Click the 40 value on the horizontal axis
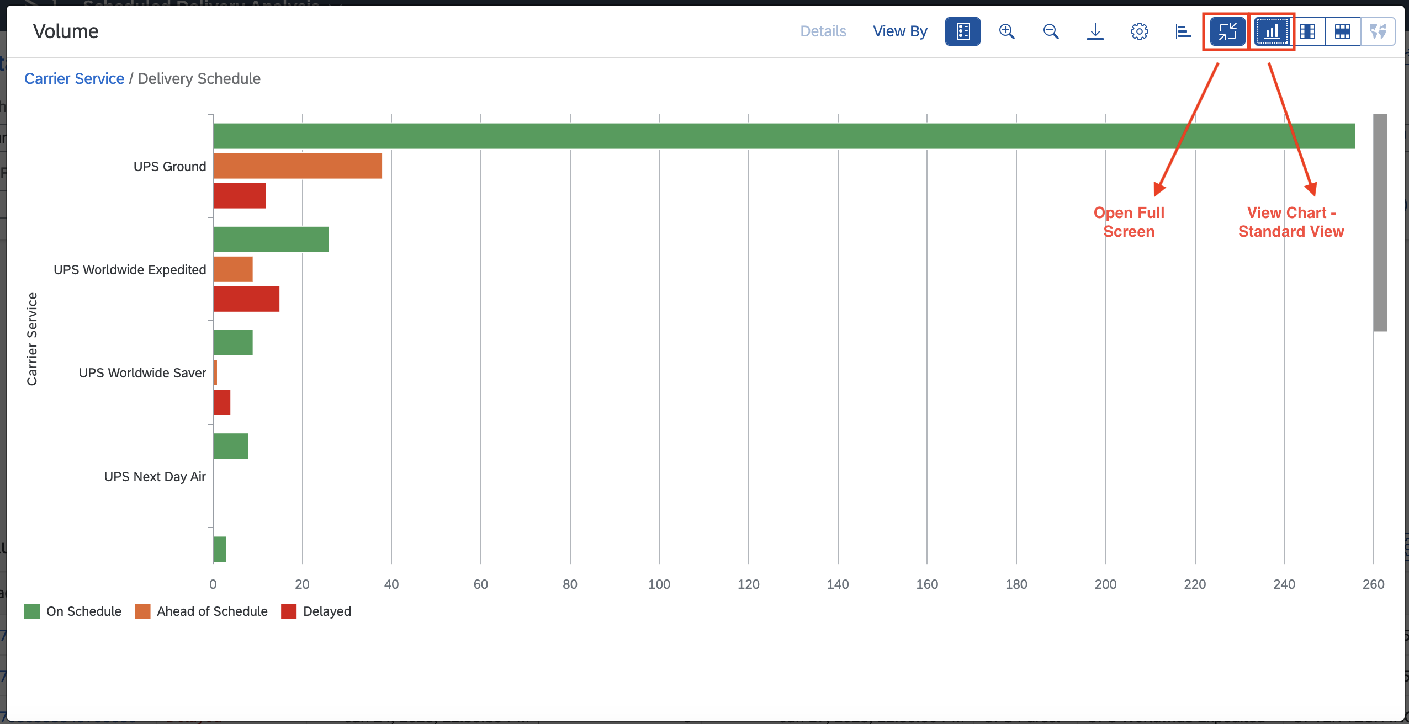1409x724 pixels. click(391, 584)
